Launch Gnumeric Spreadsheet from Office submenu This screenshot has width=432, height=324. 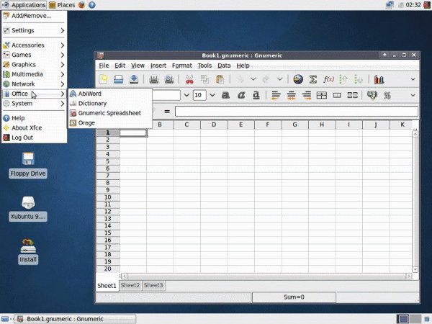pos(110,113)
